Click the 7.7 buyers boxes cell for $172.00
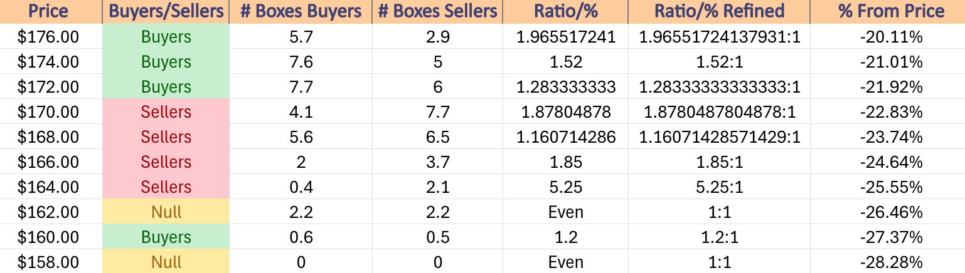The width and height of the screenshot is (965, 273). tap(301, 87)
